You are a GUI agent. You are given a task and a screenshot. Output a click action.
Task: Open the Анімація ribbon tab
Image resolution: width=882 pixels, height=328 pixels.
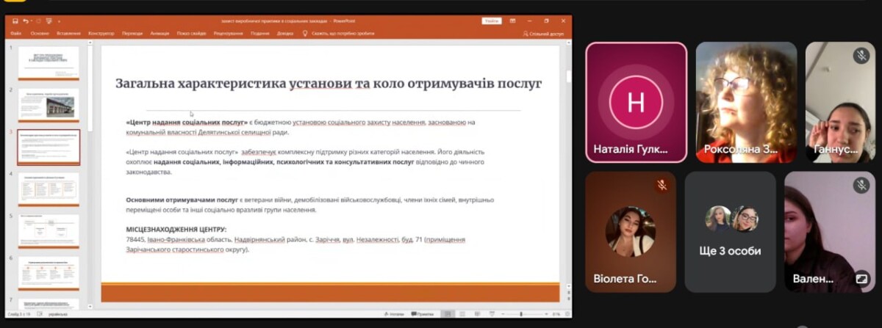tap(159, 33)
